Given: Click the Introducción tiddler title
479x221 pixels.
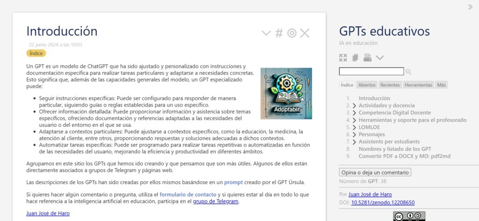Looking at the screenshot, I should click(62, 31).
